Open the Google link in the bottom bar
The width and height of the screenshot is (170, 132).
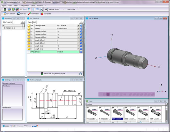click(13, 126)
